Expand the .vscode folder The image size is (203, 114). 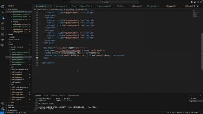(19, 37)
